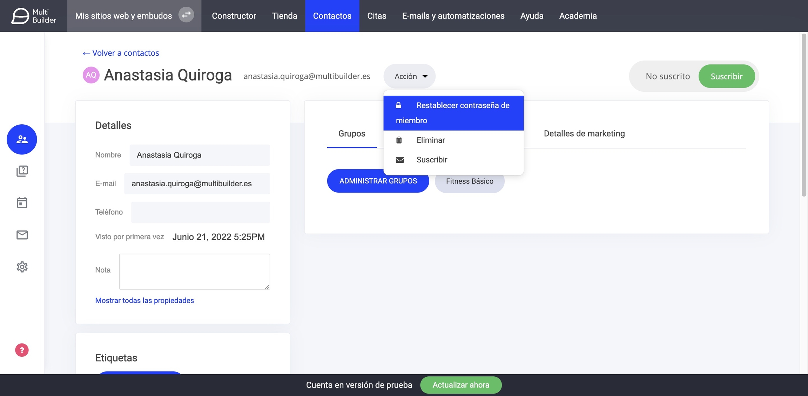Screen dimensions: 808x396
Task: Click the AQ contact avatar
Action: click(91, 75)
